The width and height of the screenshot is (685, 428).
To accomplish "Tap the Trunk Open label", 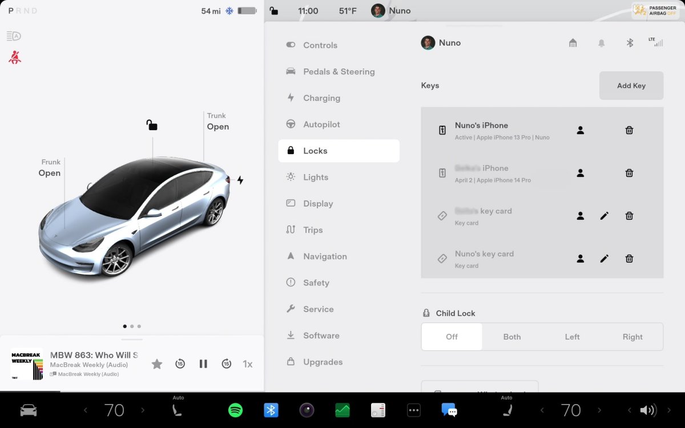I will (217, 122).
